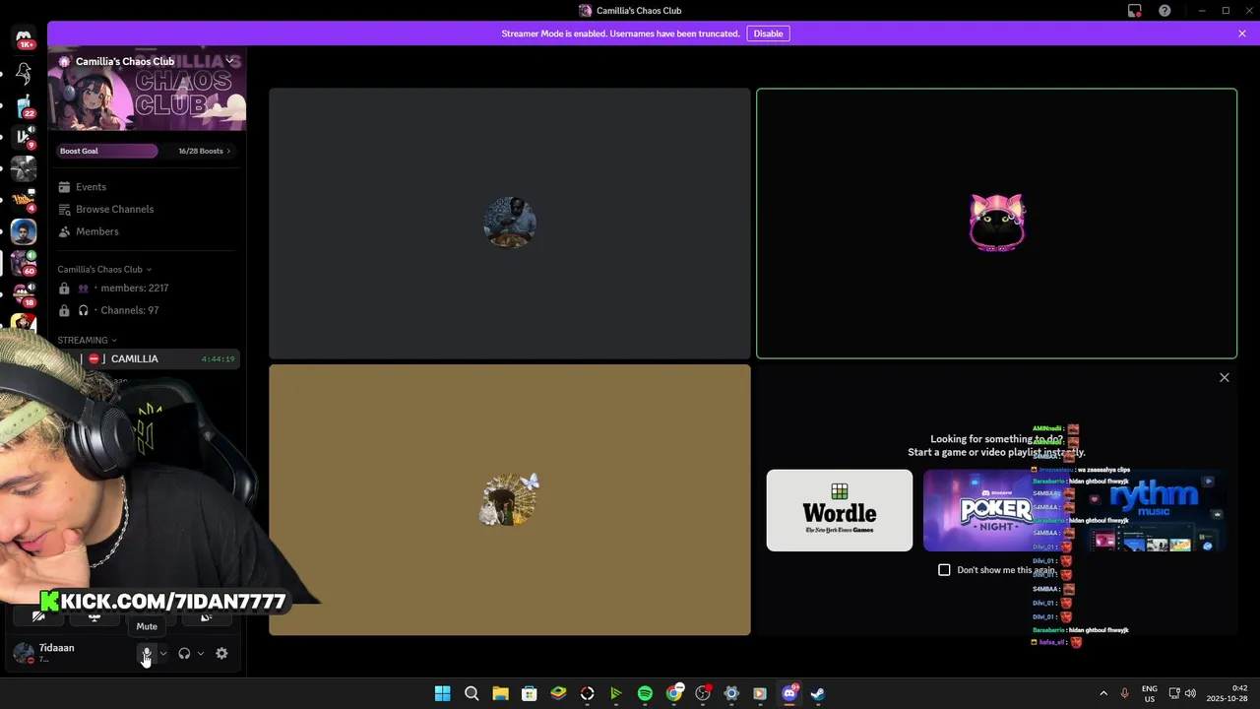Open Camillia's Chaos Club server dropdown
The width and height of the screenshot is (1260, 709).
tap(229, 61)
